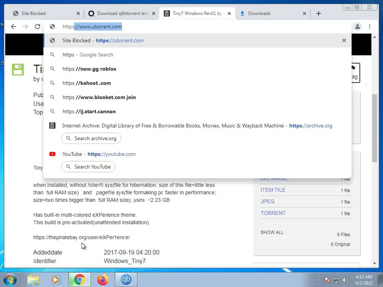Click the '9 Files' count text

343,235
